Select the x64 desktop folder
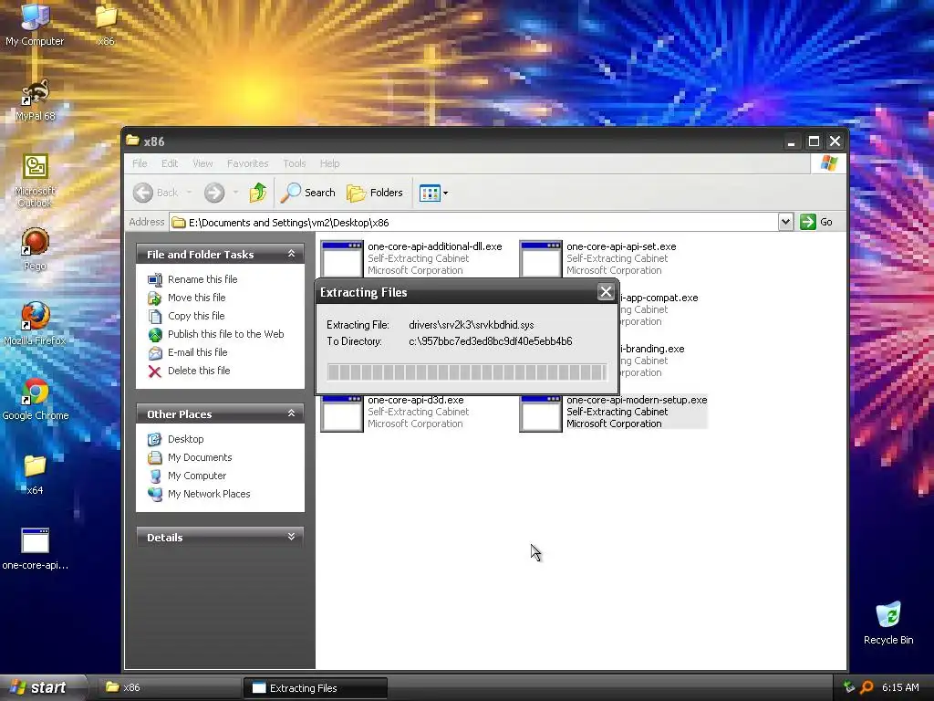This screenshot has width=934, height=701. point(36,475)
